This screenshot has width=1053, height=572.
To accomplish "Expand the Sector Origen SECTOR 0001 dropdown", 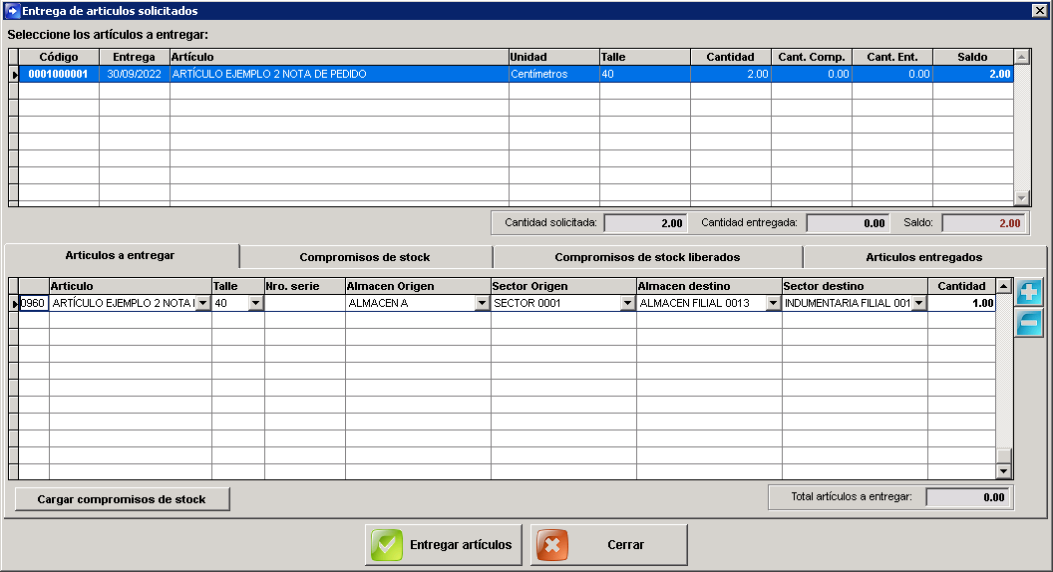I will click(x=627, y=304).
